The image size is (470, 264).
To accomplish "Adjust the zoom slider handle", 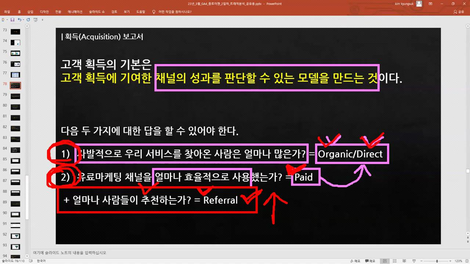I will click(437, 261).
